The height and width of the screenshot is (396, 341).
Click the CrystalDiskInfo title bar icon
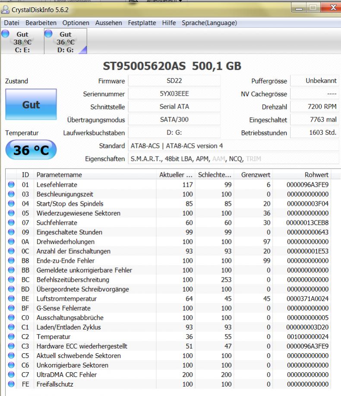(5, 10)
